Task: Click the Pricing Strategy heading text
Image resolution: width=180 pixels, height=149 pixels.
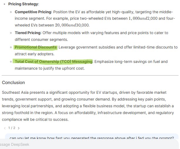Action: click(23, 4)
